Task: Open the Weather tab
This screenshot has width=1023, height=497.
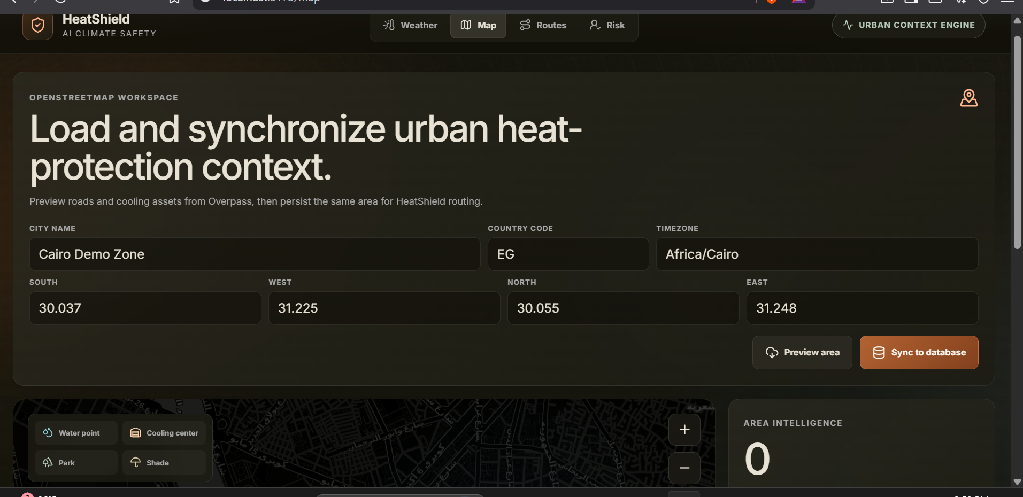Action: point(411,25)
